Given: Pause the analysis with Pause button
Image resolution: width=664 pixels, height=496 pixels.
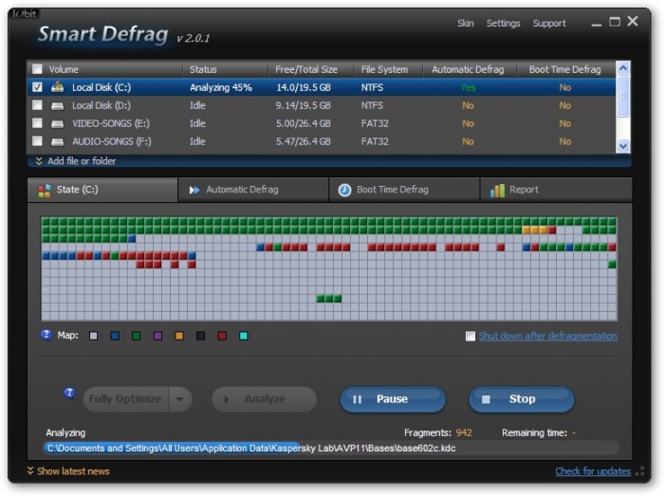Looking at the screenshot, I should 393,399.
